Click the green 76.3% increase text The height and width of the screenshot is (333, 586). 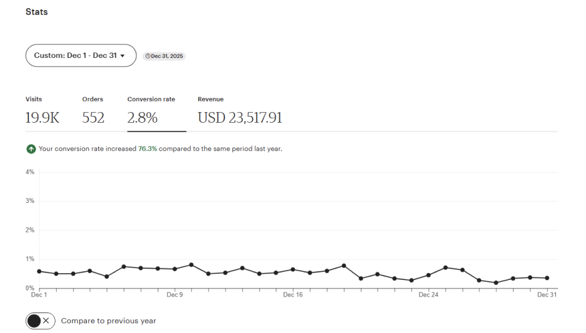[x=147, y=149]
